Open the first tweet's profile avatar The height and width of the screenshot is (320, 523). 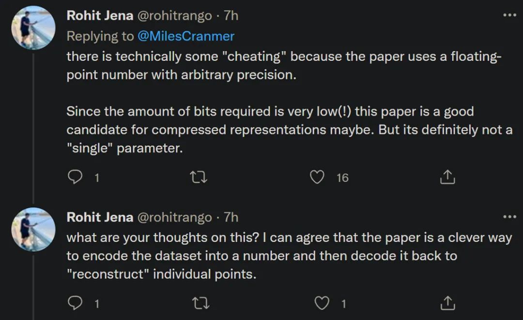(33, 28)
